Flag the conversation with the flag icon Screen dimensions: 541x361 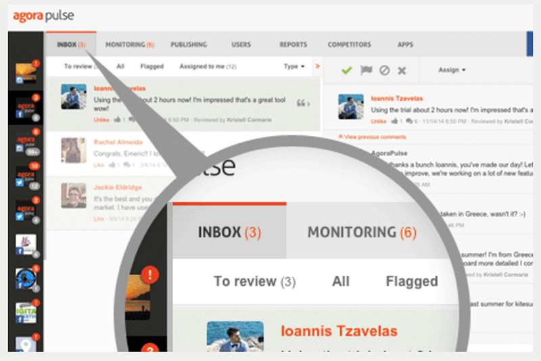pos(366,70)
